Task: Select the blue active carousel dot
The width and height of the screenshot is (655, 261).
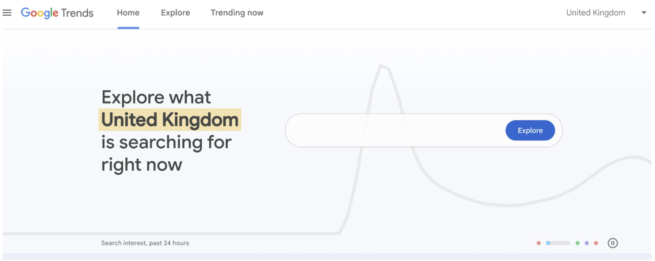Action: 548,243
